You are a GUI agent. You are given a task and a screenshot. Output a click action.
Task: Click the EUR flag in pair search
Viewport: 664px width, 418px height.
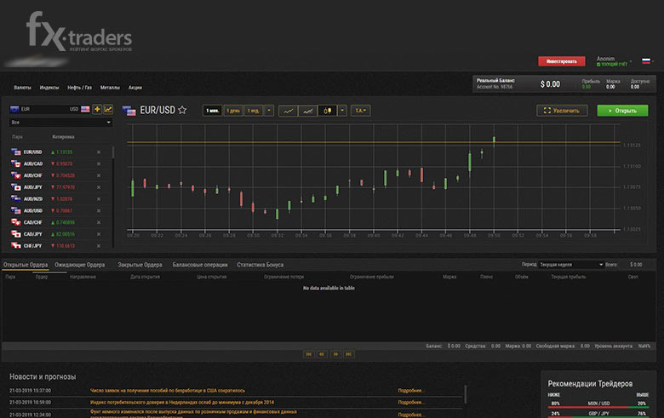click(14, 109)
